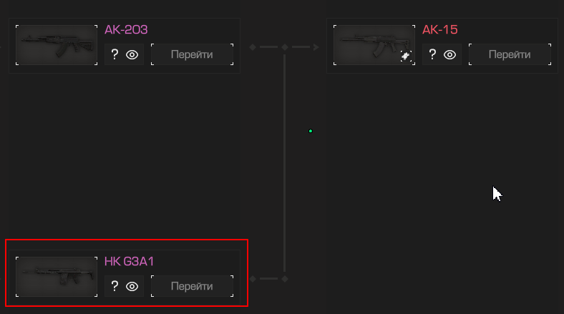Click the small green dot marker

click(311, 131)
